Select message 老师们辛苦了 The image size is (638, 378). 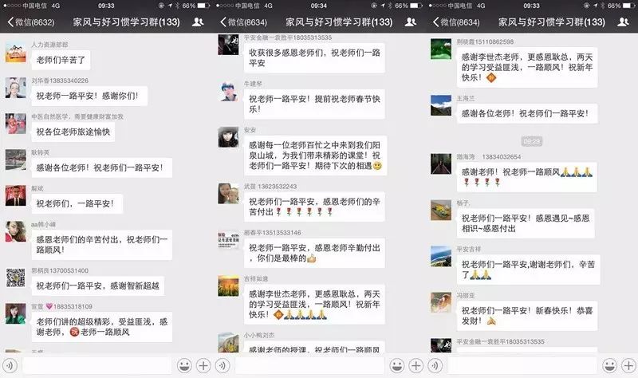click(x=61, y=60)
